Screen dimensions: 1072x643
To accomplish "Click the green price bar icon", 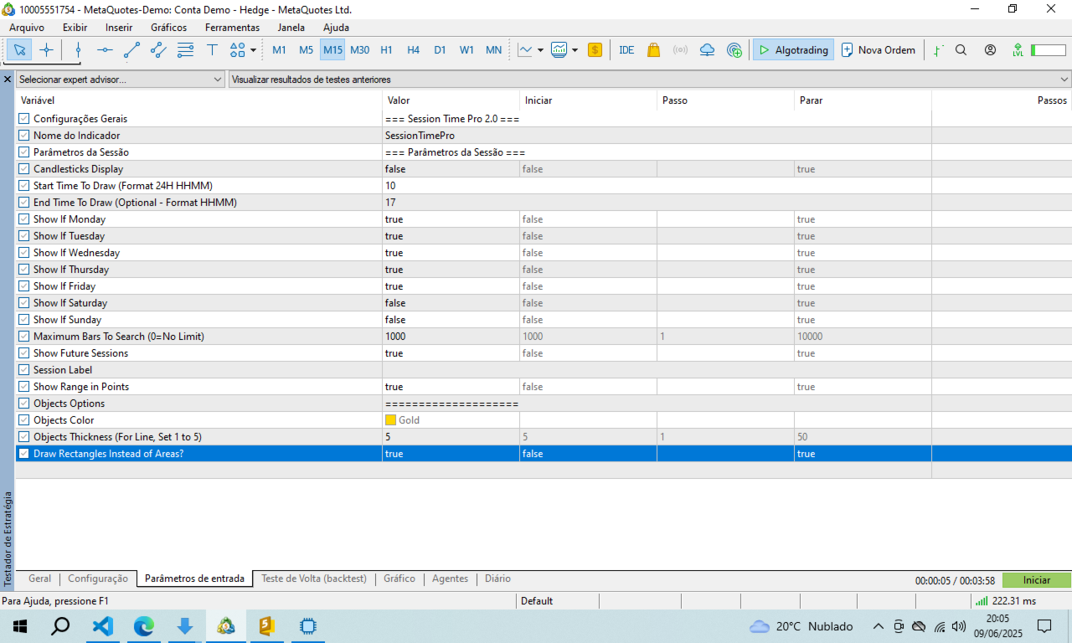I will click(938, 50).
